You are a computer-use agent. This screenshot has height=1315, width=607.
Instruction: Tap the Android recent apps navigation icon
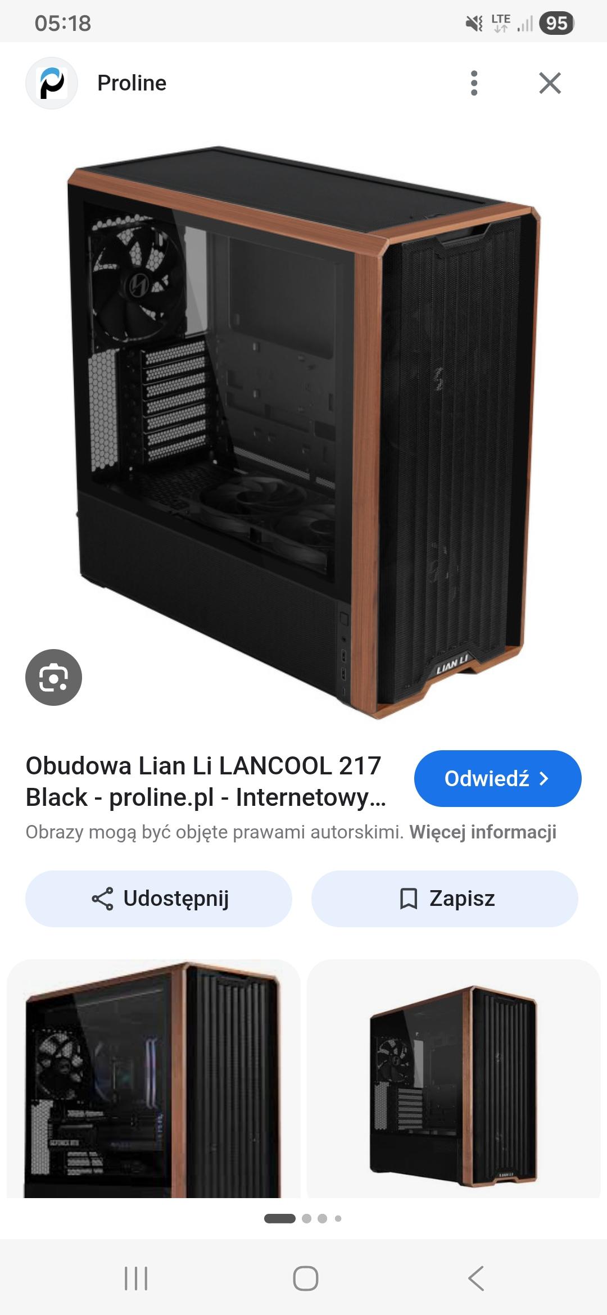point(135,1278)
